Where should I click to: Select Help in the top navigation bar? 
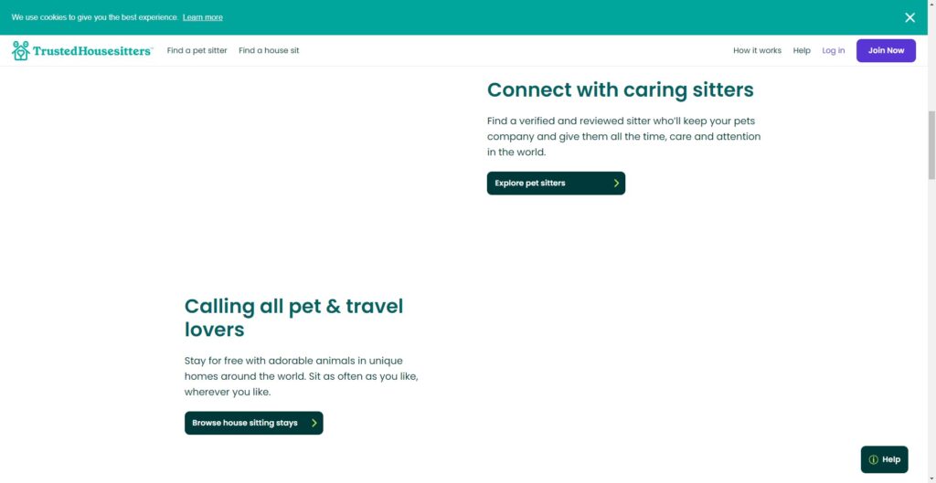click(x=802, y=51)
